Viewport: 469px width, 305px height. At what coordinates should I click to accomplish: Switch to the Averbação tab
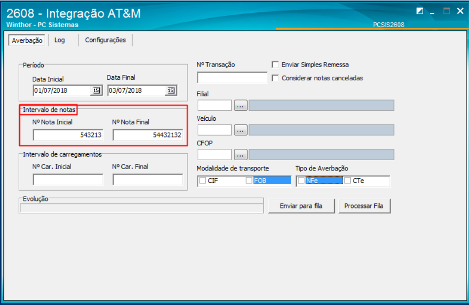[x=27, y=40]
